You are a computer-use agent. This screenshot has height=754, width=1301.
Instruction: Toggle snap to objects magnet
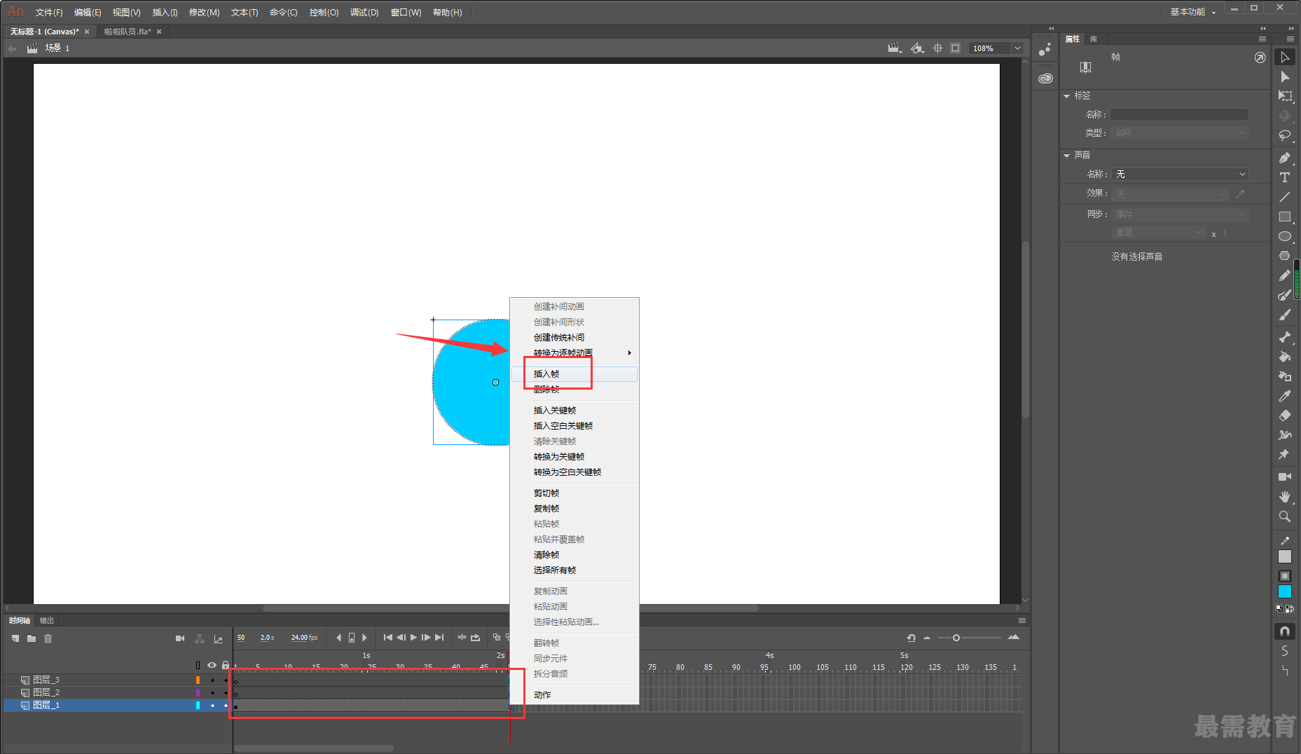[1285, 631]
